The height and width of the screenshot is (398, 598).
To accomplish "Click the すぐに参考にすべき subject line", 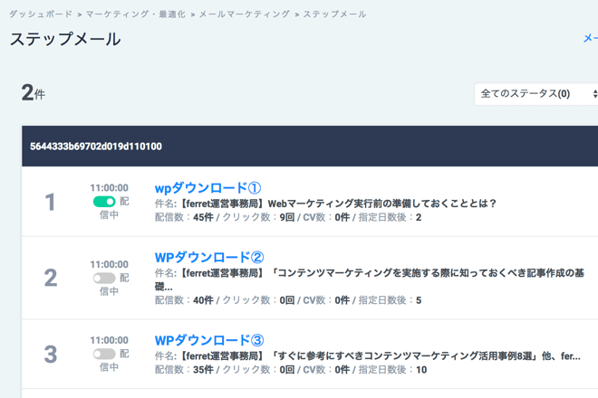I will tap(362, 356).
